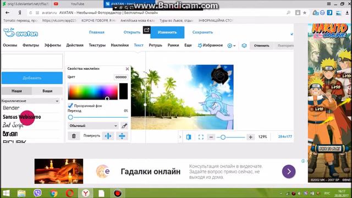
Task: Select the Текстуры menu
Action: coord(97,45)
